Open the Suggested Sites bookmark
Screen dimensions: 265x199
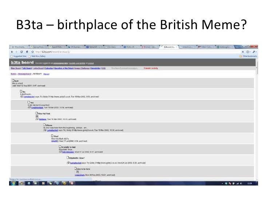19,56
